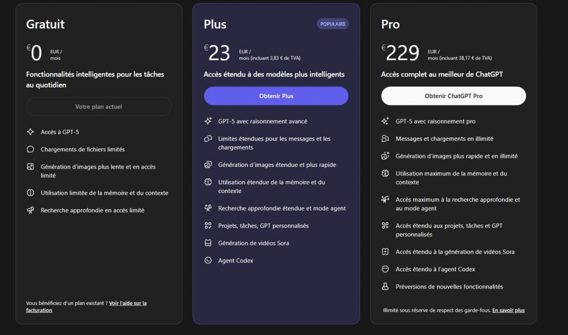Click the brain icon next to Utilisation maximum de la mémoire
Screen dimensions: 568x335
click(x=386, y=174)
